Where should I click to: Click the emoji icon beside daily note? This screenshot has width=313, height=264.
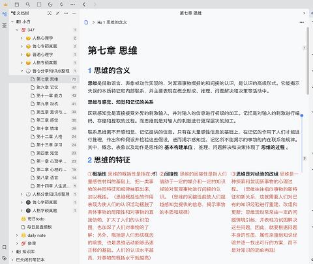point(23,235)
